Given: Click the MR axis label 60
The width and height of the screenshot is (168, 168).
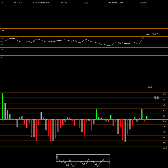Looking at the screenshot, I should [x=164, y=105].
